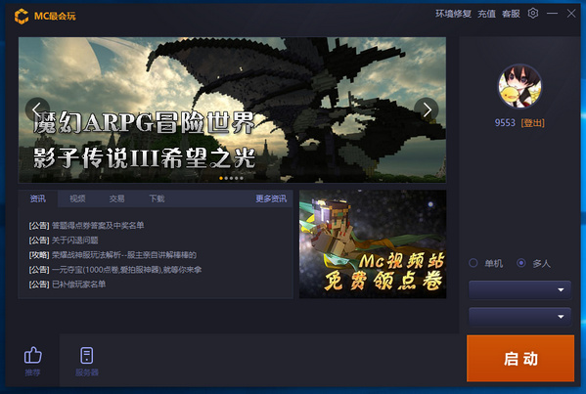Click the 登出 logout link
The image size is (586, 394).
(x=532, y=123)
